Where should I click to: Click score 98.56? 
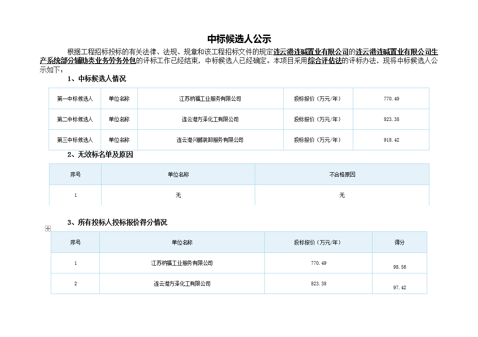click(x=399, y=267)
